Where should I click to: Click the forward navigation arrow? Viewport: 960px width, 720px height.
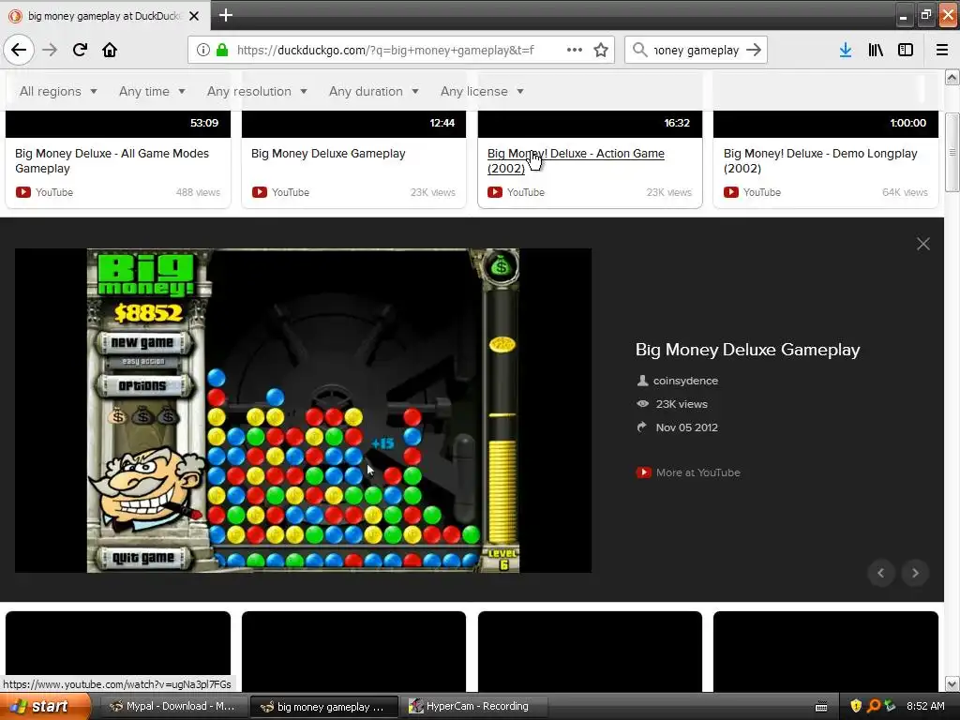[50, 50]
